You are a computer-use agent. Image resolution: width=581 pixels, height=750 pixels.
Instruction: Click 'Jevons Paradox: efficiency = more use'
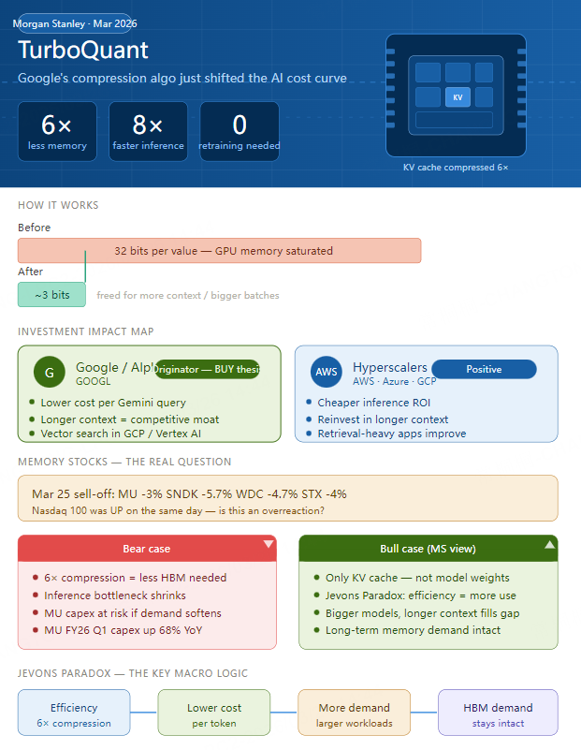click(x=421, y=596)
